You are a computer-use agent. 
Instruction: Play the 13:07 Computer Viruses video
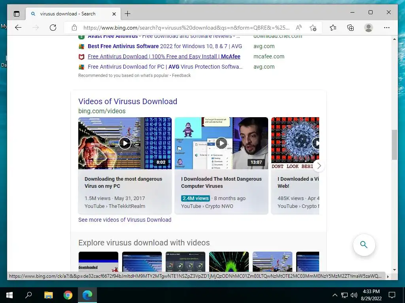click(x=221, y=143)
